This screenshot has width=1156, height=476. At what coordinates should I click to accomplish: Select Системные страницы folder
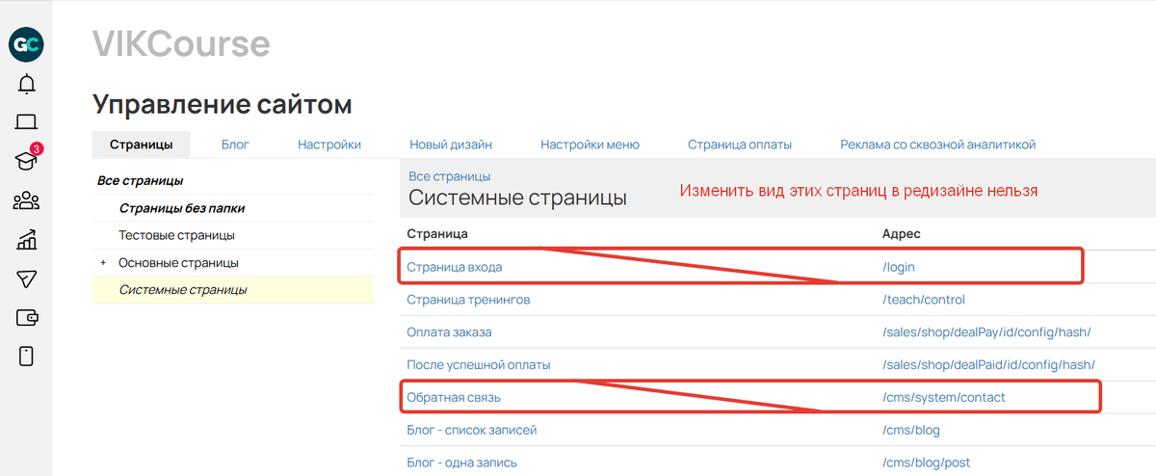tap(182, 290)
